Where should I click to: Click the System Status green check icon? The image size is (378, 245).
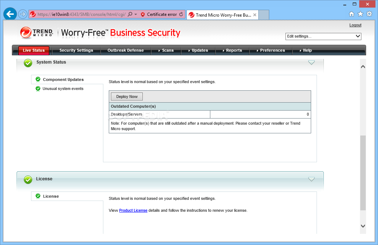[x=28, y=63]
